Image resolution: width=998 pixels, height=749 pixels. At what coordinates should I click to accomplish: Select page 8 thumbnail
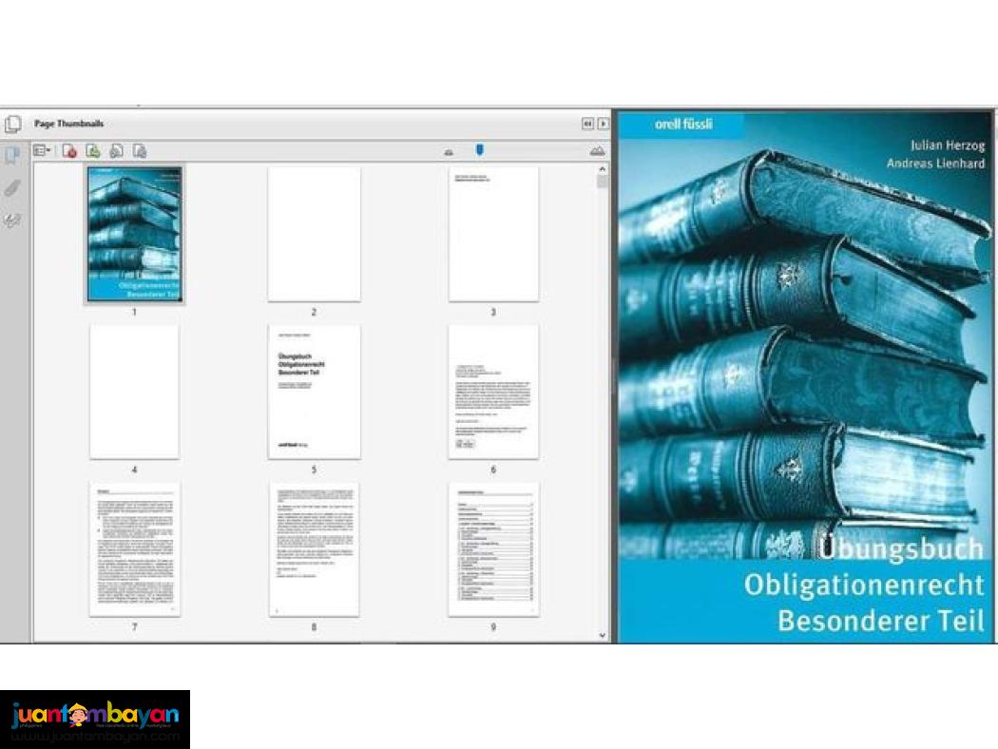315,549
